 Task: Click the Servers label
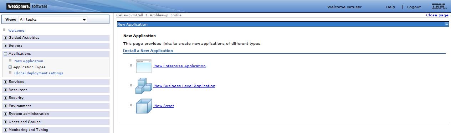click(15, 46)
